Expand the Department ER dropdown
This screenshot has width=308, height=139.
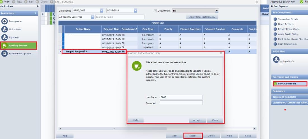coord(216,11)
